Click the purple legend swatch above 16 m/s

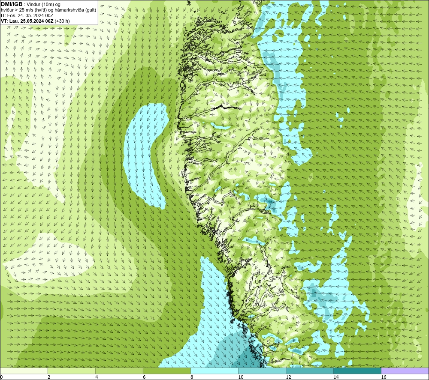click(x=405, y=371)
